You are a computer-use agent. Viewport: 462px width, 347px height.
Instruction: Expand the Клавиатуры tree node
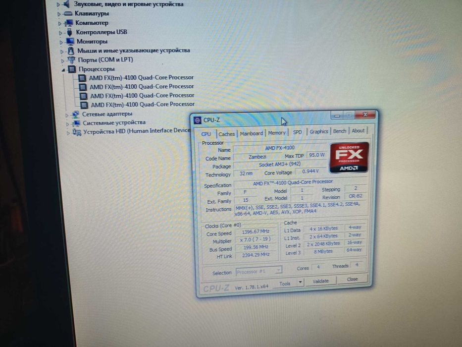click(x=59, y=14)
